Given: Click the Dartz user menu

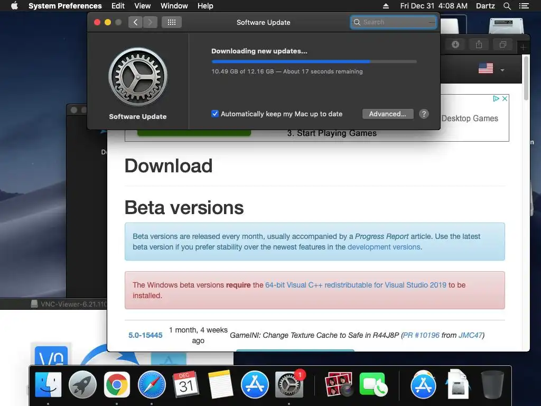Looking at the screenshot, I should (485, 6).
